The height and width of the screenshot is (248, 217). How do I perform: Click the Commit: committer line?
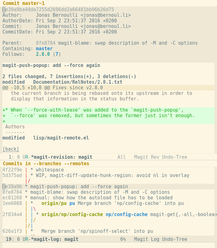click(67, 26)
